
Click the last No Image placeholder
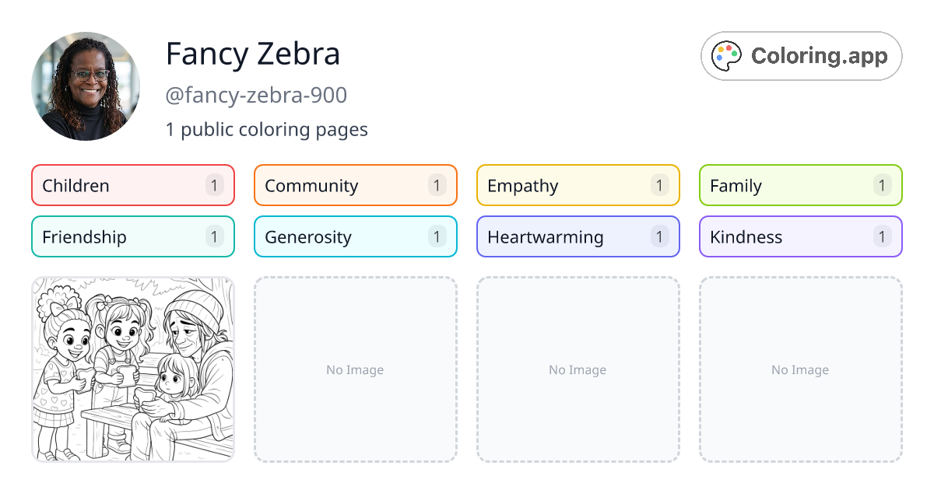click(801, 369)
